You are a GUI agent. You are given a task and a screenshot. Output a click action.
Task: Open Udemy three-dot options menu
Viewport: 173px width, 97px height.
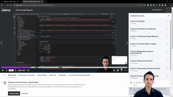[x=168, y=10]
